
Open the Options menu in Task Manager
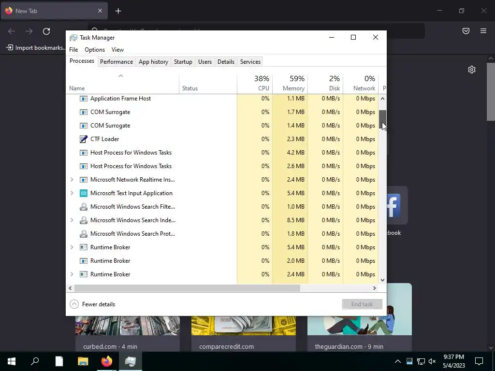pyautogui.click(x=95, y=50)
